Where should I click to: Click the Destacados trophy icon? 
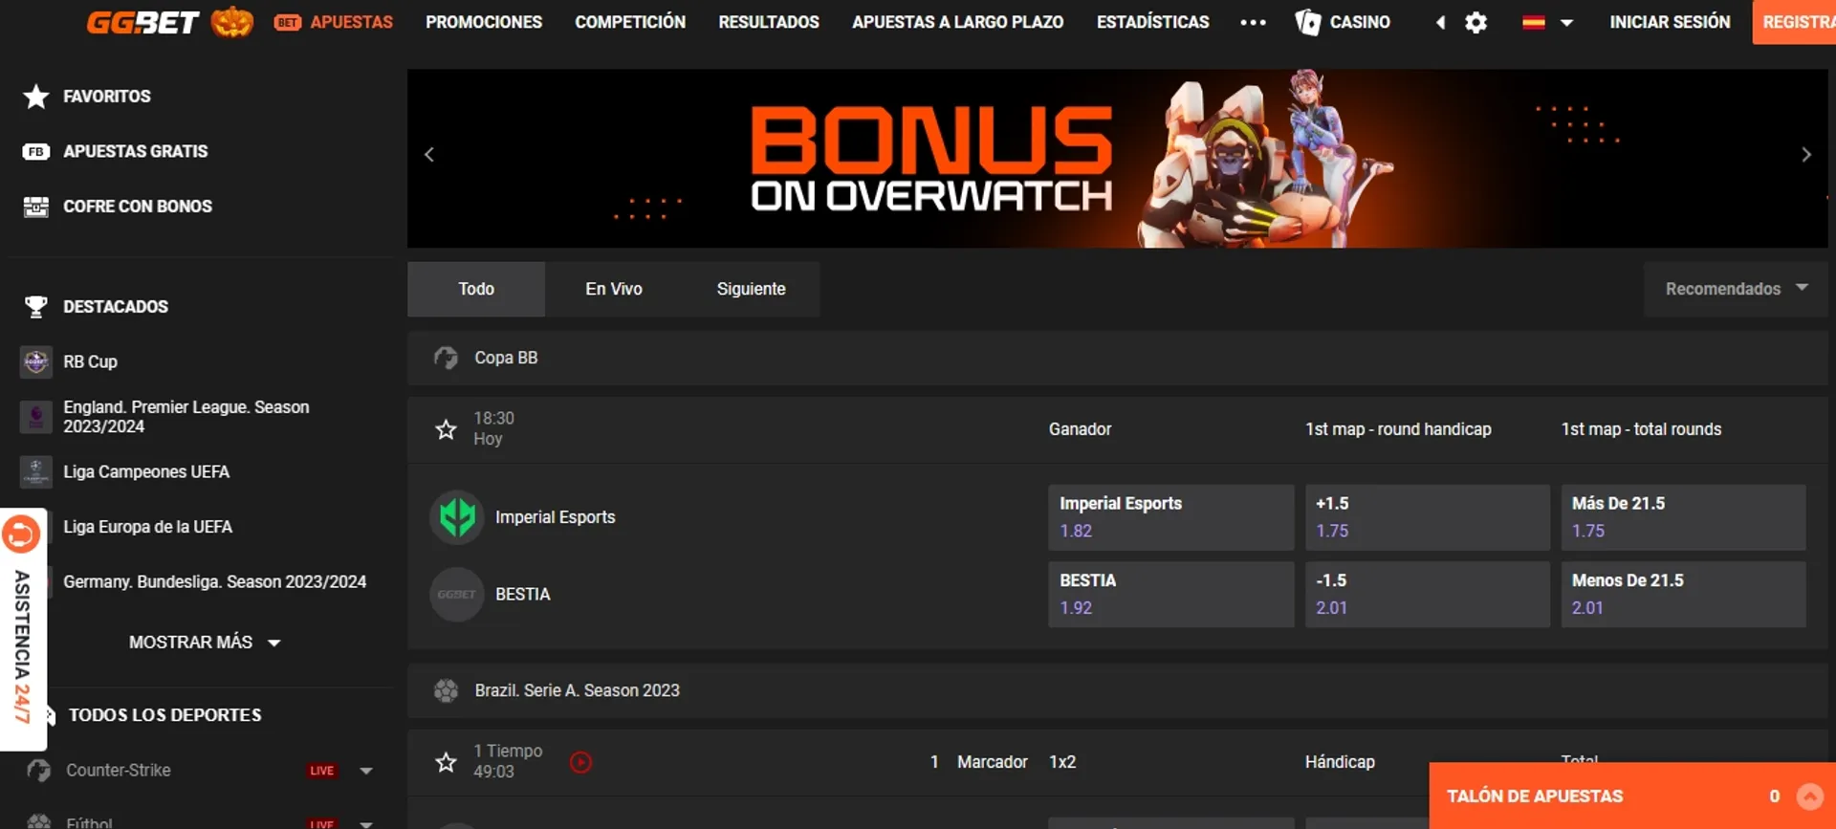click(36, 307)
